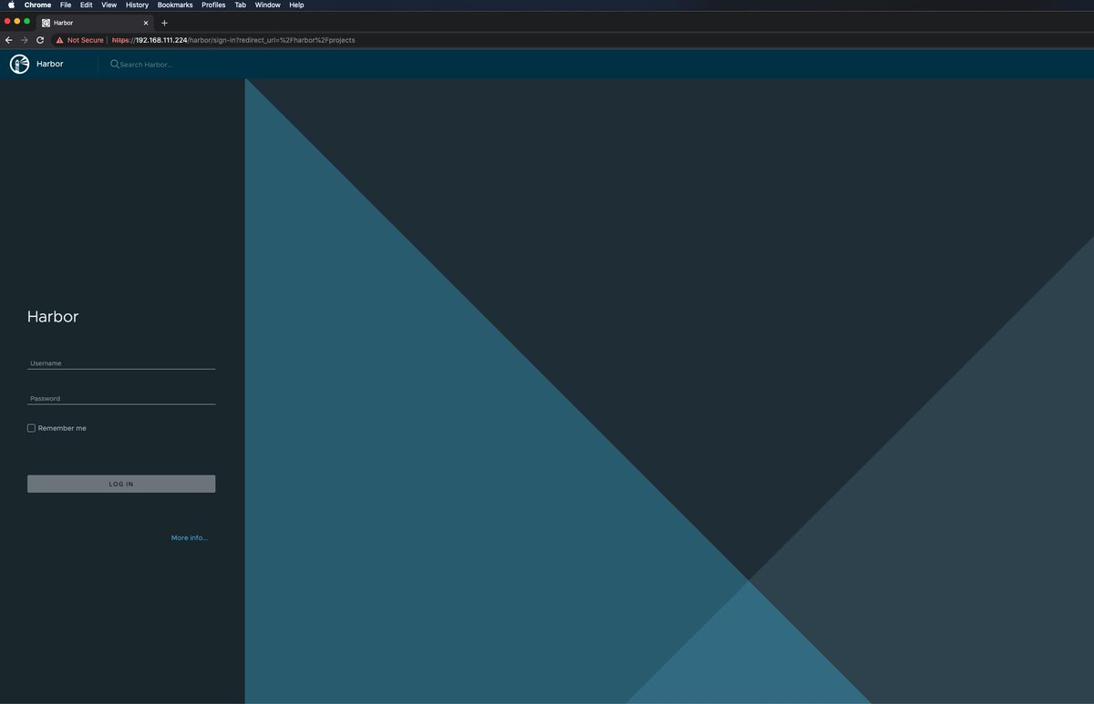The width and height of the screenshot is (1094, 704).
Task: Open the Chrome application menu
Action: (37, 5)
